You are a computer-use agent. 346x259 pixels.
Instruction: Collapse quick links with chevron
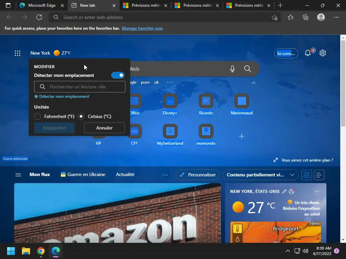pos(254,83)
